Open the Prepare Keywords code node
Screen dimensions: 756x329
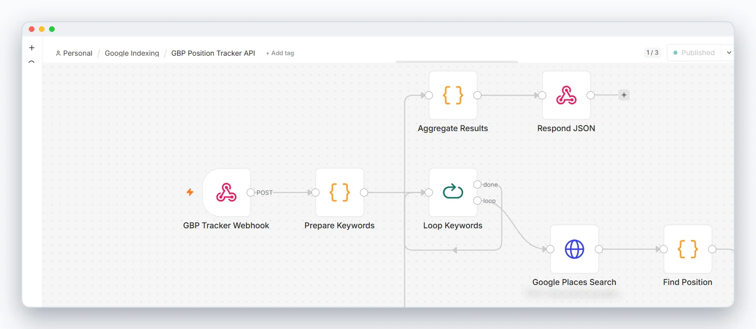click(x=340, y=192)
